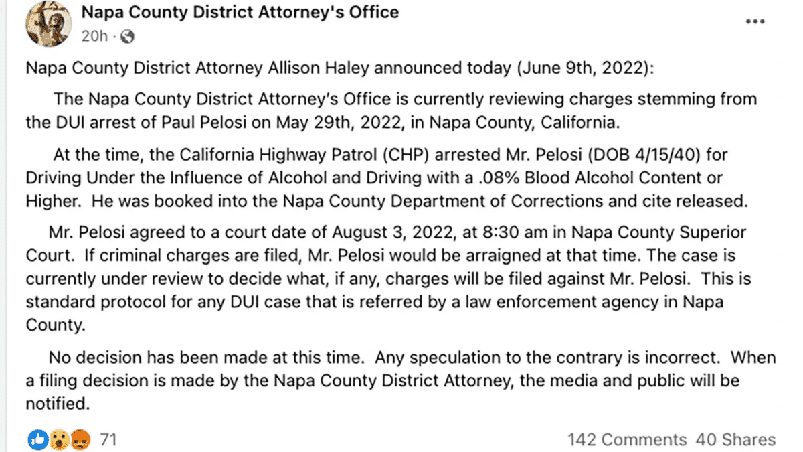The height and width of the screenshot is (452, 803).
Task: Click the 20h post timestamp
Action: 94,35
